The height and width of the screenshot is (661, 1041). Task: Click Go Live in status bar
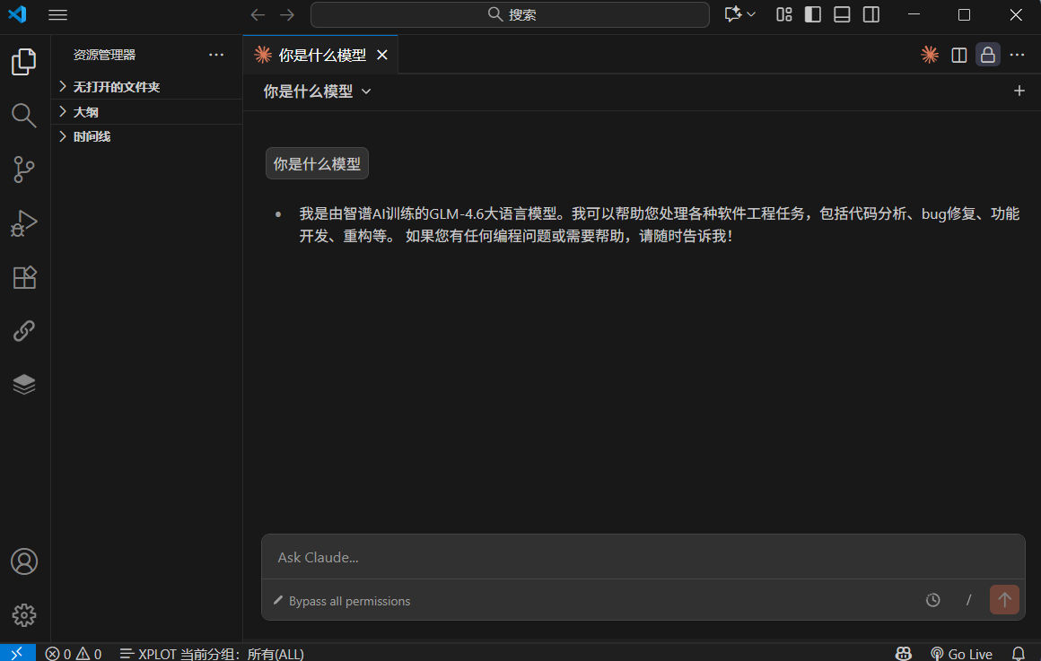coord(961,654)
